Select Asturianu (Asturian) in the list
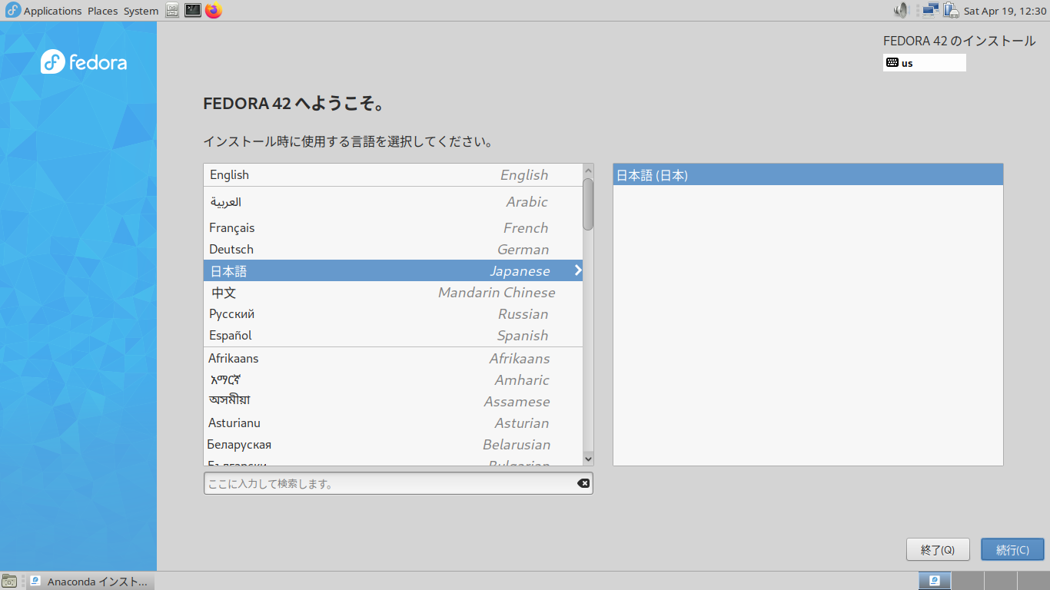The image size is (1050, 590). click(x=393, y=423)
